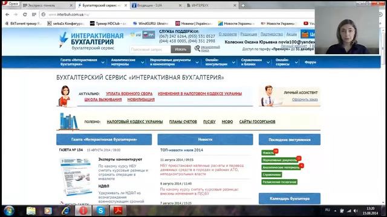Open Новини Українсь bookmark
This screenshot has width=387, height=217.
click(x=193, y=24)
